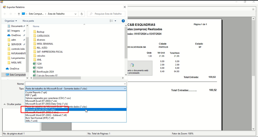Click horizontal scrollbar of file list
Viewport: 258px width, 137px height.
tap(57, 78)
